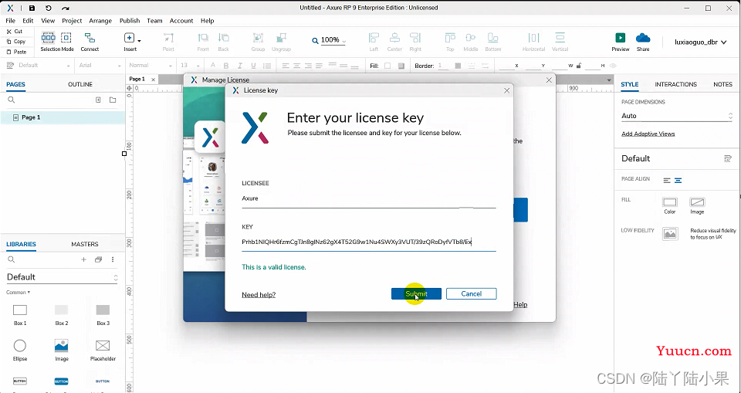The width and height of the screenshot is (741, 393).
Task: Search libraries magnifier icon
Action: point(12,259)
